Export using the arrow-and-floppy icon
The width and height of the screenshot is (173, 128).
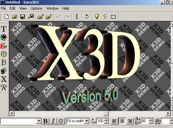pyautogui.click(x=31, y=17)
